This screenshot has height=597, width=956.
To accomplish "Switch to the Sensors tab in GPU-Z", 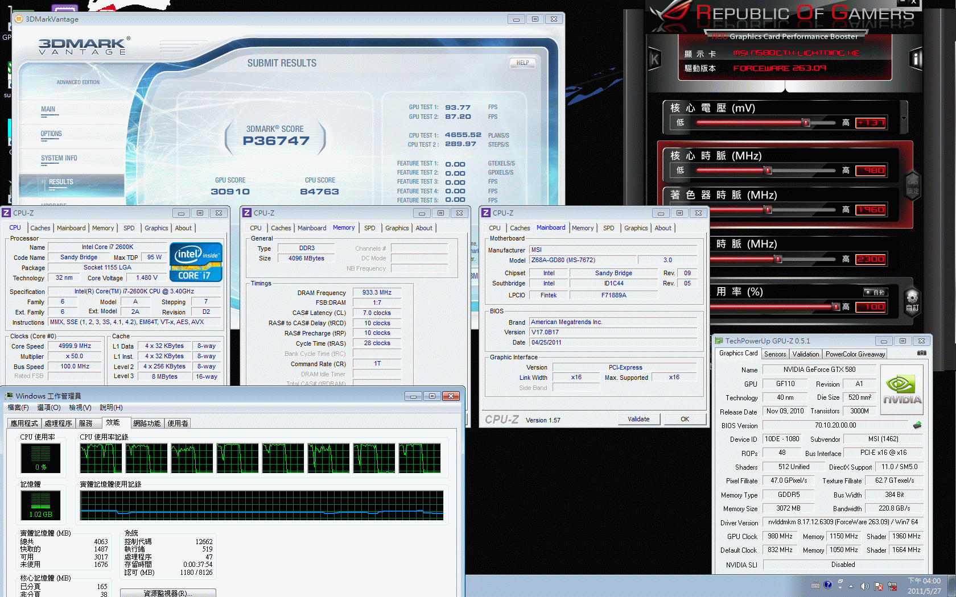I will click(774, 354).
